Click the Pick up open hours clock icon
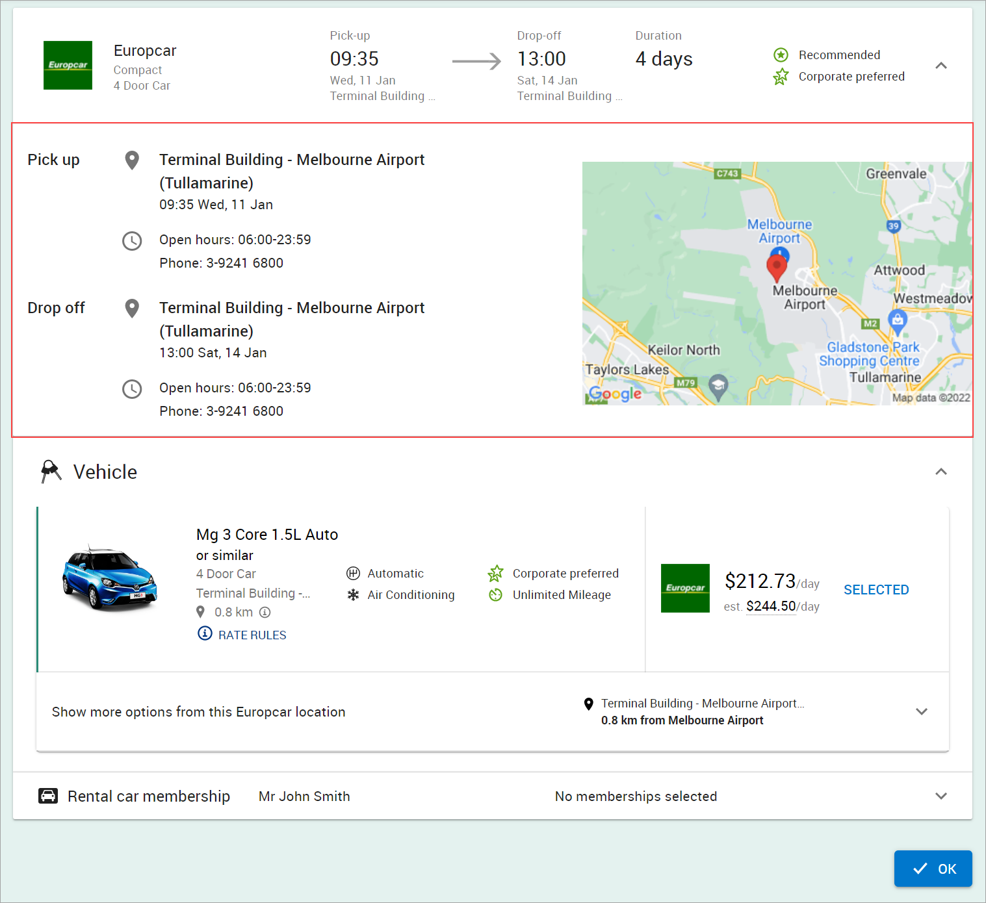The width and height of the screenshot is (986, 903). (132, 240)
